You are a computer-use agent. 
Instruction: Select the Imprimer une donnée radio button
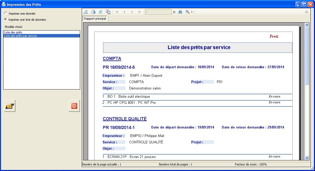[6, 14]
